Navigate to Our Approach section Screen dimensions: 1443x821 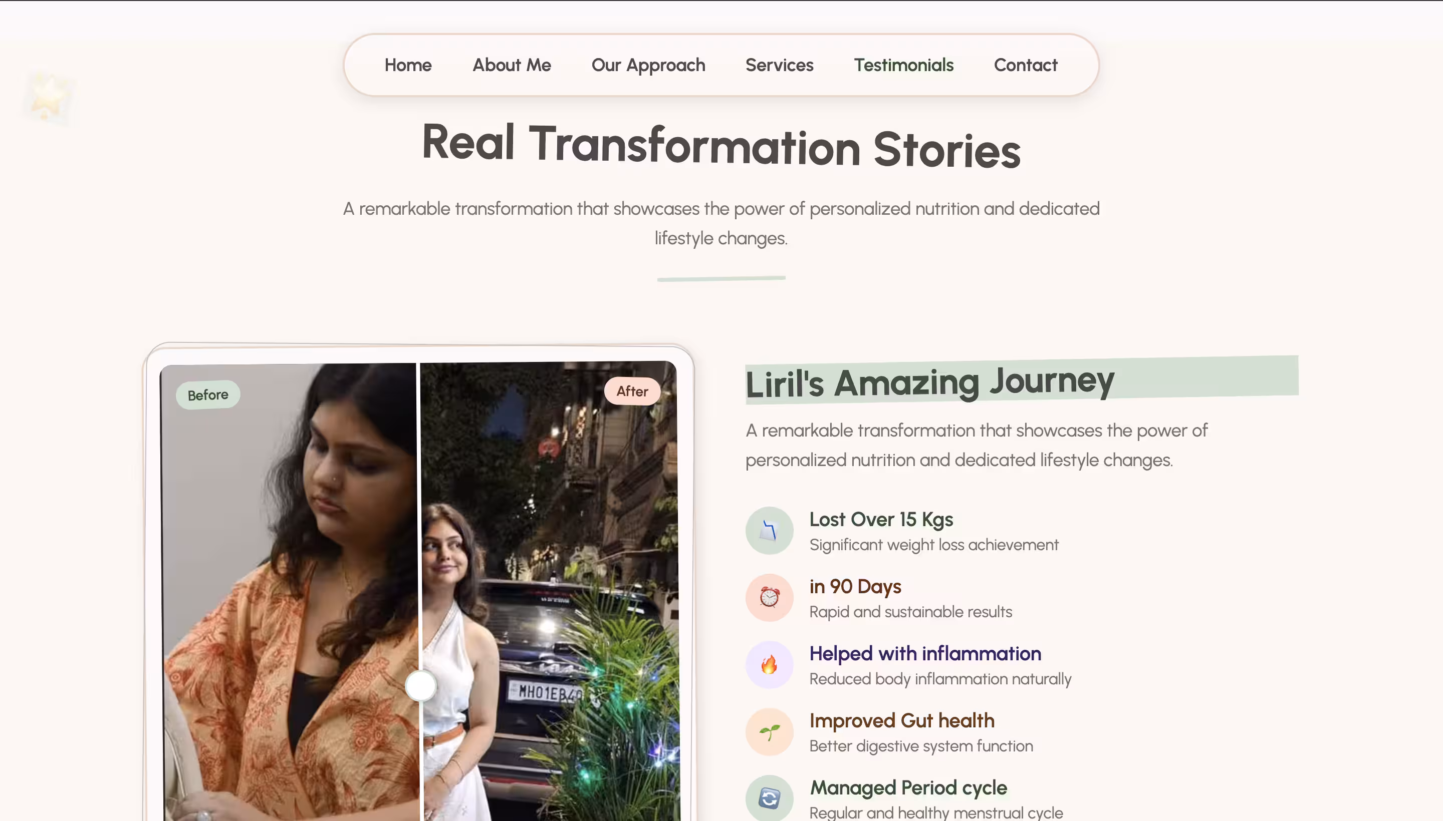click(x=648, y=65)
